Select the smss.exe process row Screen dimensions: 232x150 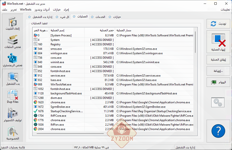113,49
